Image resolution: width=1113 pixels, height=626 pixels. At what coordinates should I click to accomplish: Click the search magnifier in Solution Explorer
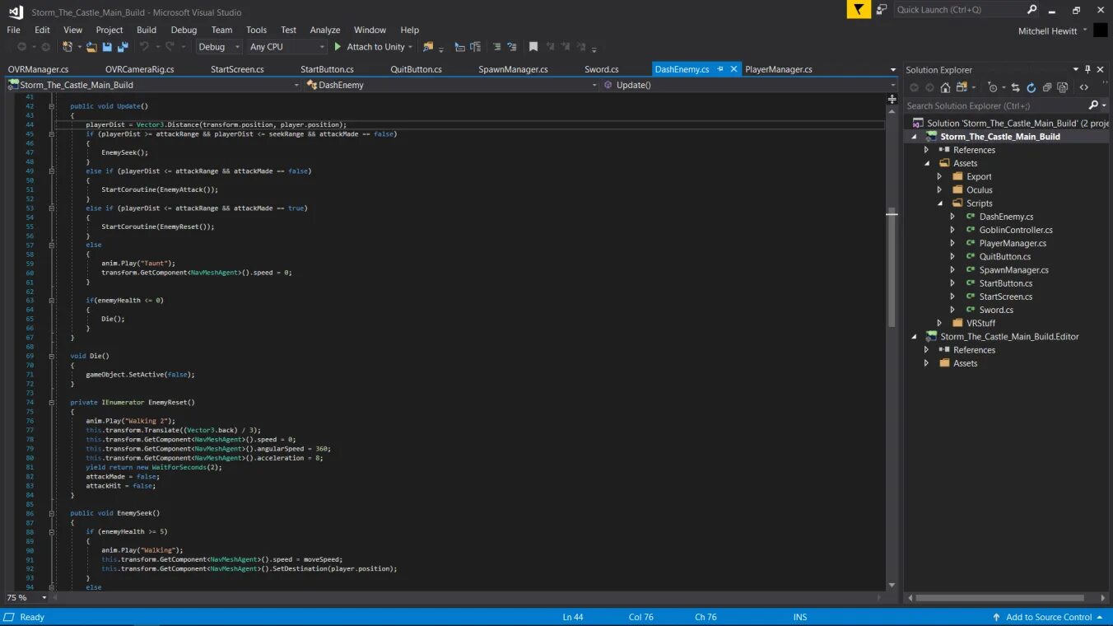pyautogui.click(x=1093, y=105)
